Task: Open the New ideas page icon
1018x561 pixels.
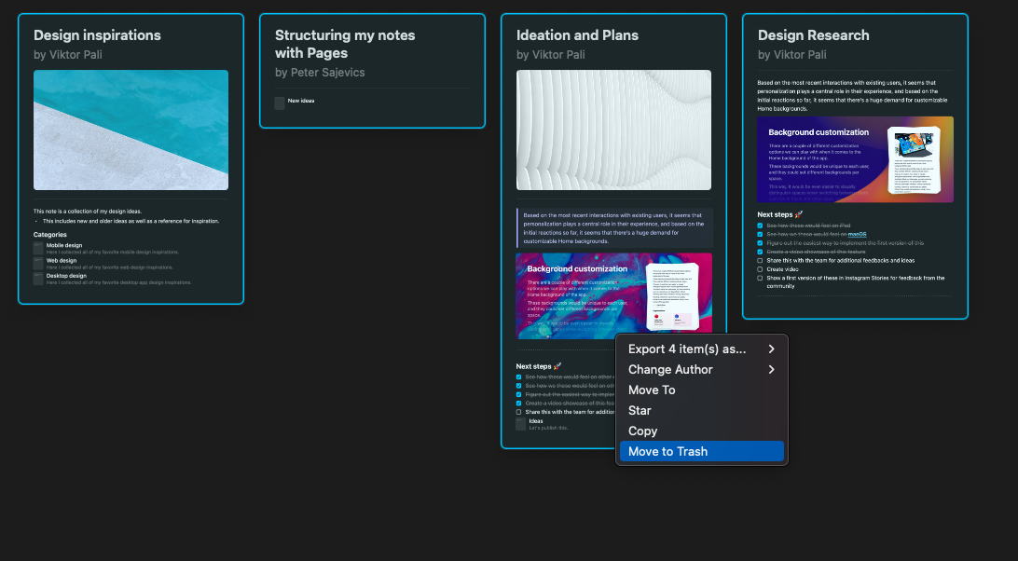Action: [x=280, y=103]
